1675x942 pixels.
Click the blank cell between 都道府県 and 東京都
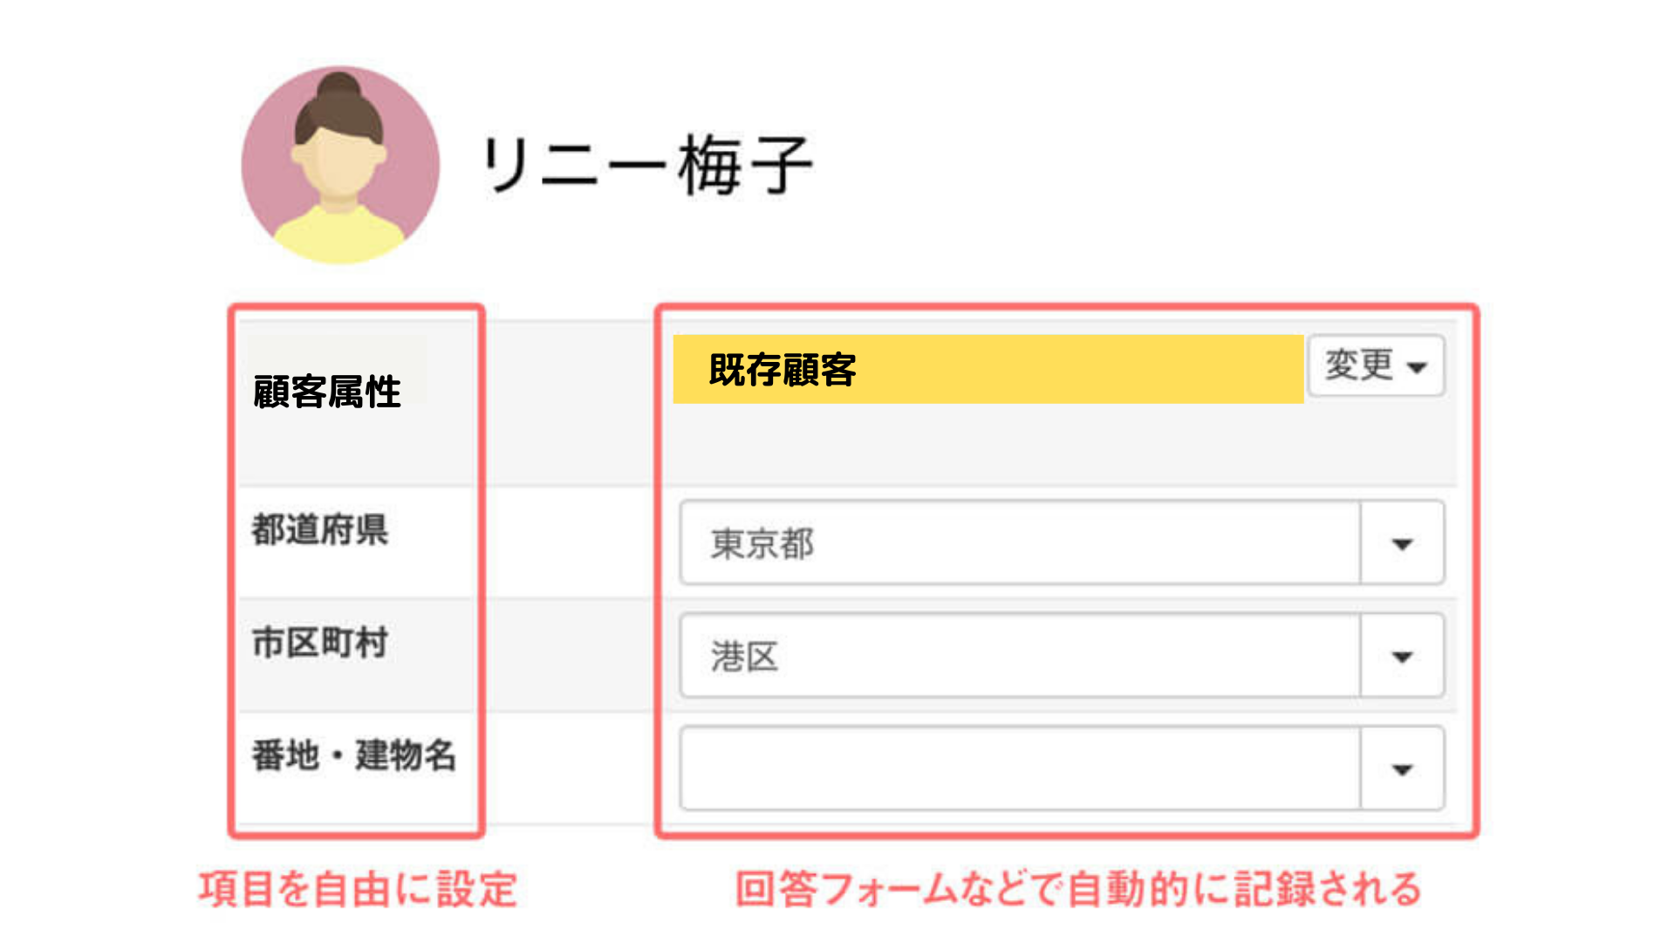coord(567,543)
